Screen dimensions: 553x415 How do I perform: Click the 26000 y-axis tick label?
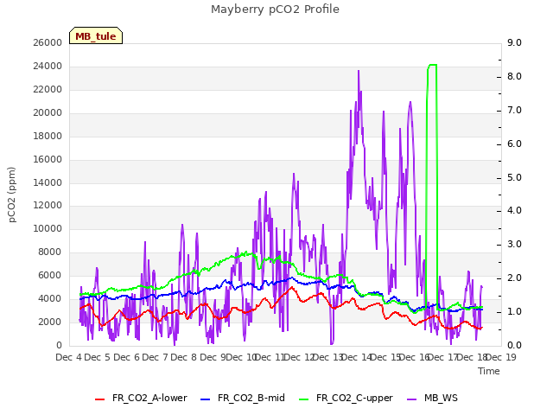pos(48,43)
